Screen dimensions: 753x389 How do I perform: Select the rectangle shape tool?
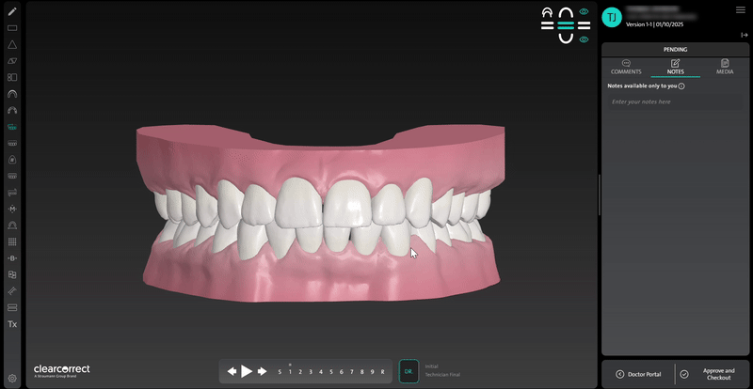(x=12, y=28)
